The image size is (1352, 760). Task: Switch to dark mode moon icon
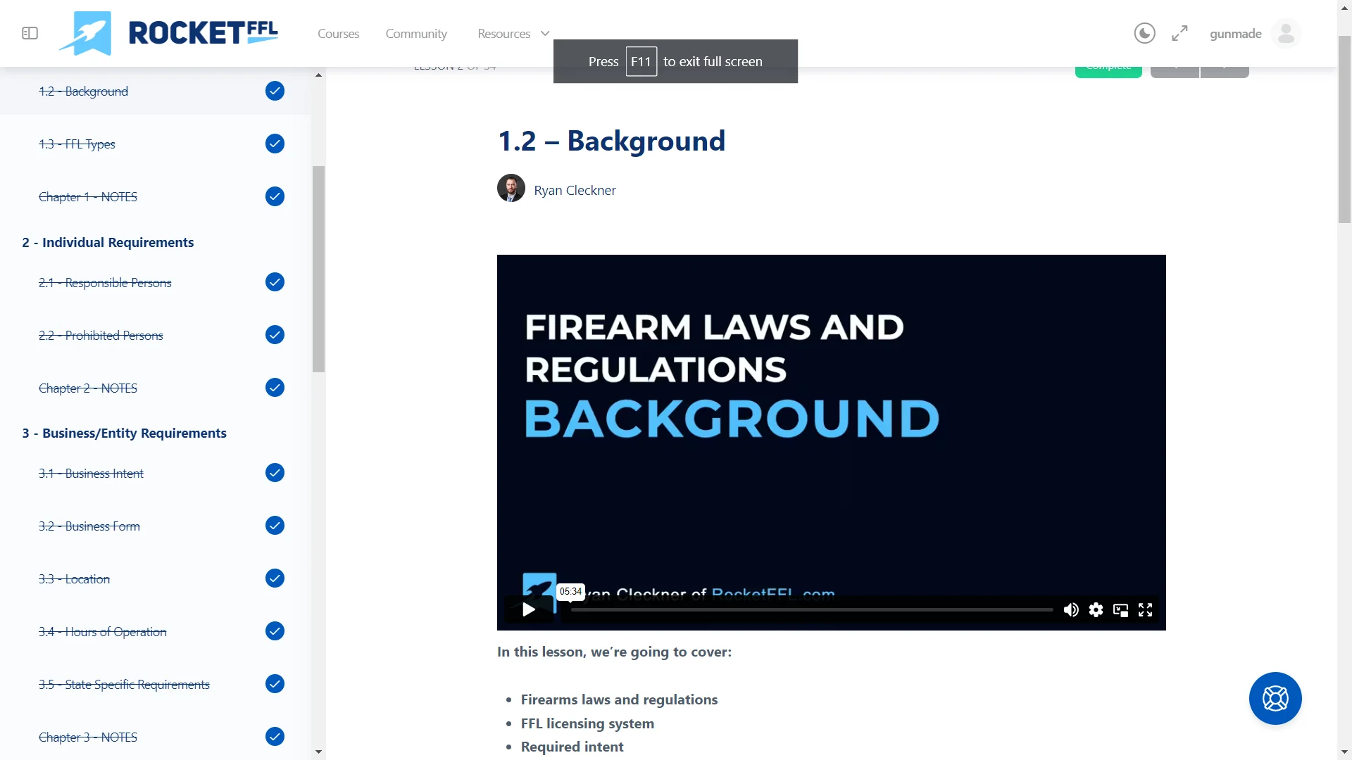coord(1144,33)
